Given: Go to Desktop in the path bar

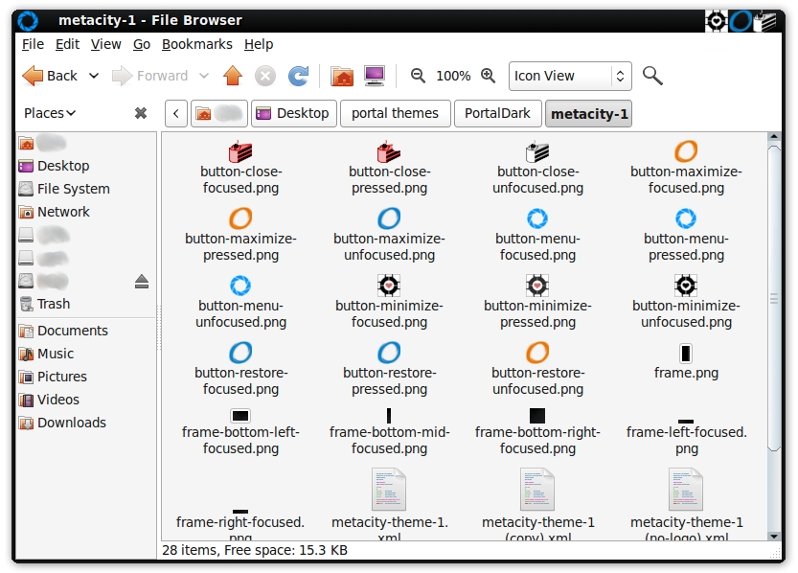Looking at the screenshot, I should [x=293, y=113].
